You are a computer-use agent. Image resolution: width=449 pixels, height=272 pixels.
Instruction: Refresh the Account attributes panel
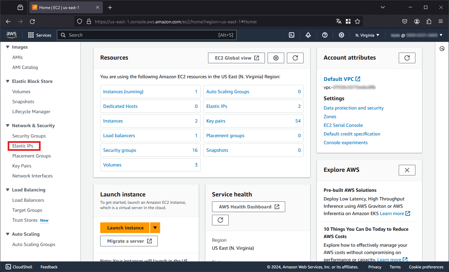pos(407,58)
